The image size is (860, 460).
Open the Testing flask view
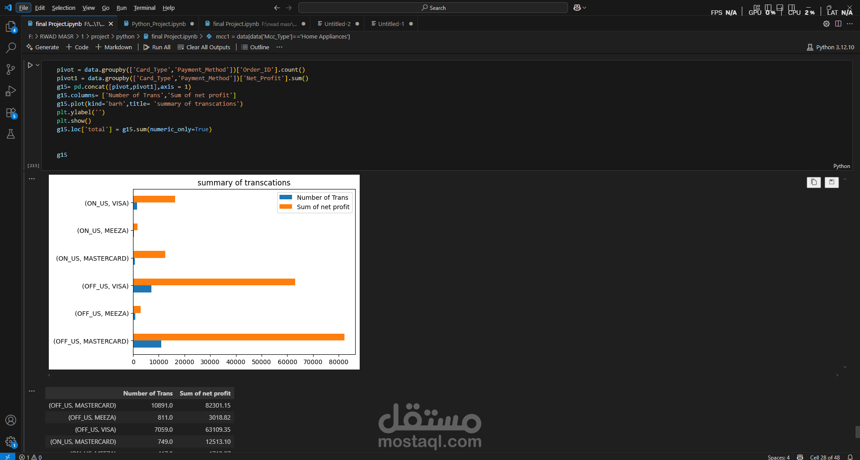(11, 134)
